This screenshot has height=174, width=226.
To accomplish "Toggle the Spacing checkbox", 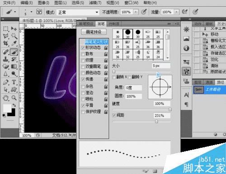I will 114,115.
